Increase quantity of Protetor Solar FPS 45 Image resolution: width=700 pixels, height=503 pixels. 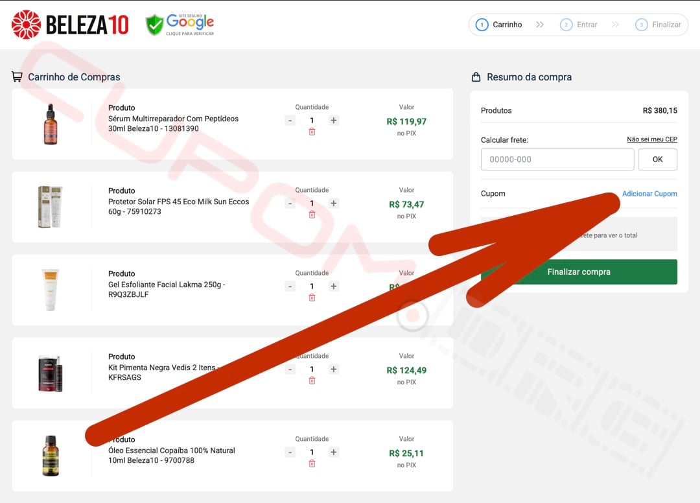[334, 204]
